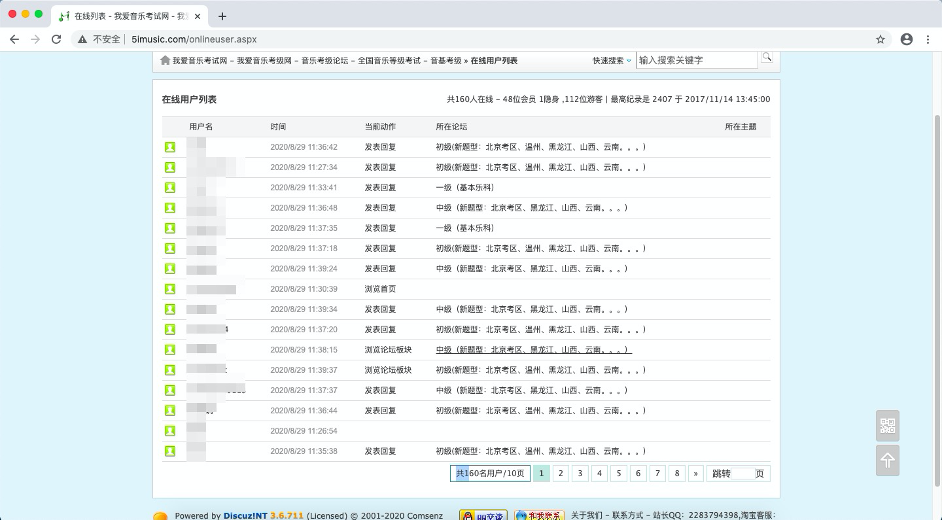Click the scroll-to-top arrow button
The height and width of the screenshot is (520, 942).
pos(888,460)
